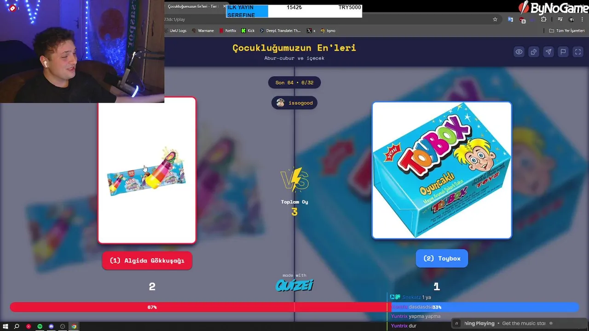Open the red music app in taskbar
Viewport: 589px width, 331px height.
[x=29, y=326]
